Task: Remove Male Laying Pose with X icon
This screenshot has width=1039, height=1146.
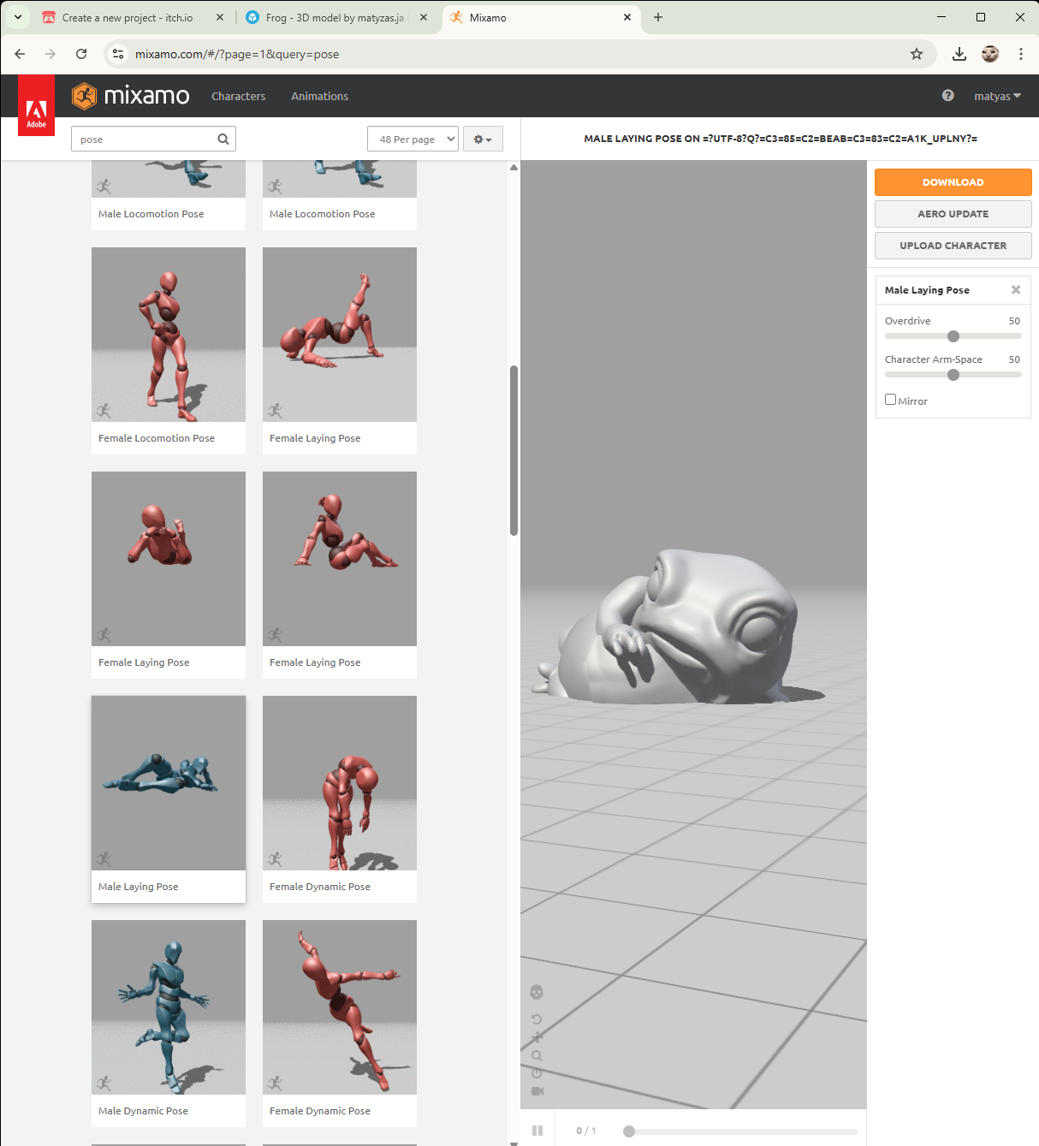Action: pos(1016,290)
